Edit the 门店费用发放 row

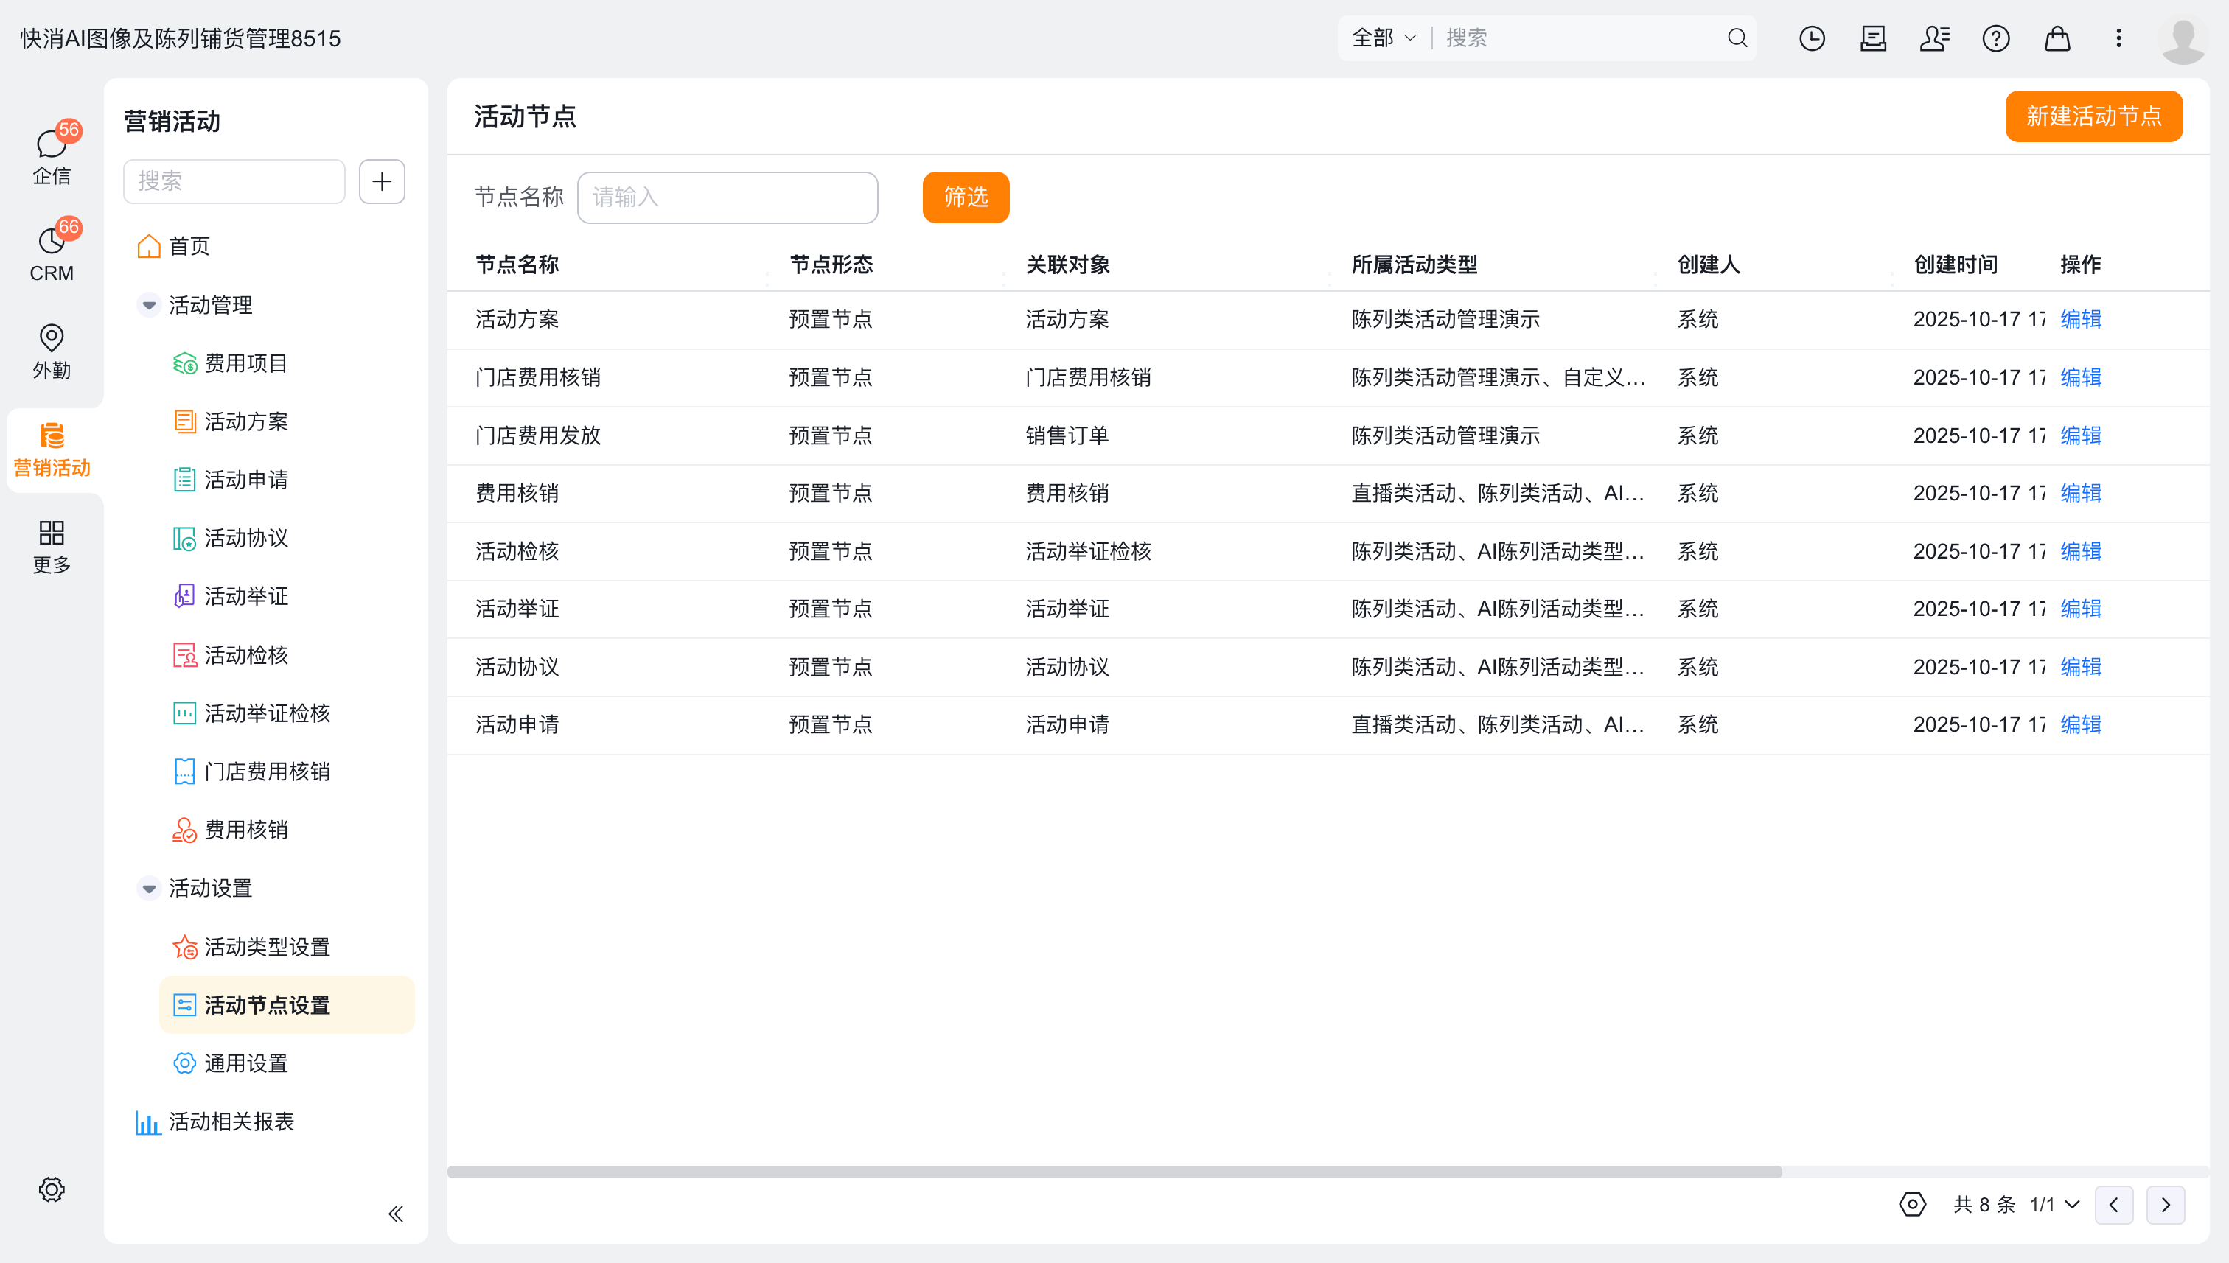point(2081,435)
